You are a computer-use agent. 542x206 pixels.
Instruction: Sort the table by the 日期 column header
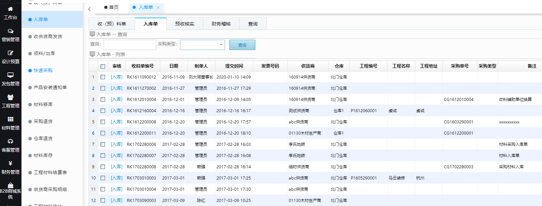click(174, 66)
